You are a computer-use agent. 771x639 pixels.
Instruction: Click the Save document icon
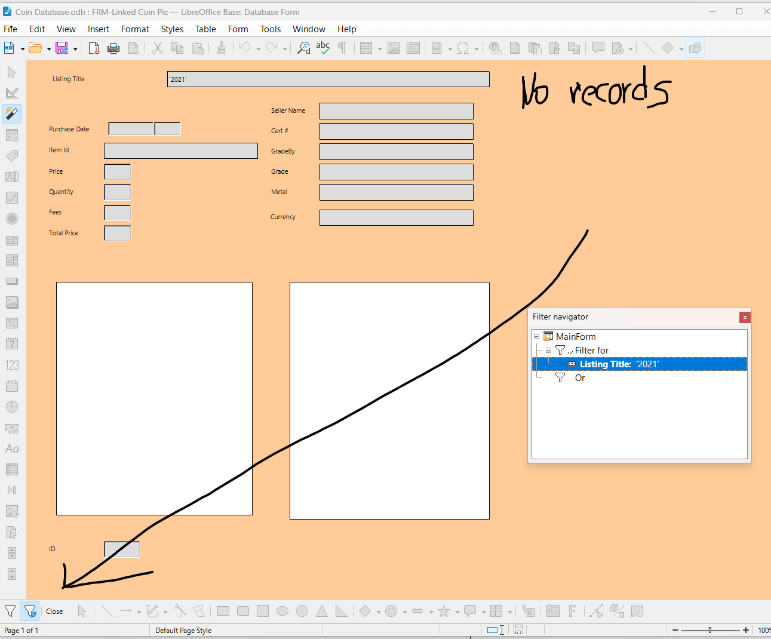(x=62, y=48)
